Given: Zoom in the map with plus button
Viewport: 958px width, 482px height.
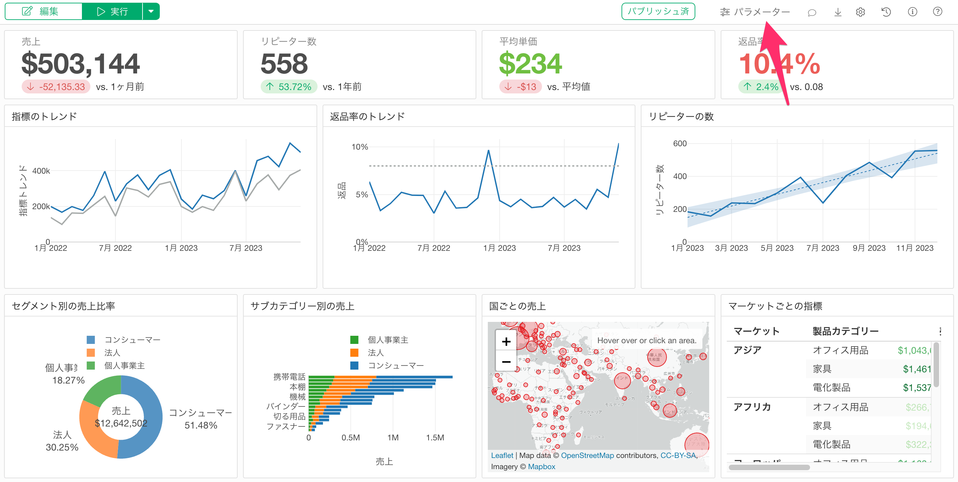Looking at the screenshot, I should [x=506, y=341].
